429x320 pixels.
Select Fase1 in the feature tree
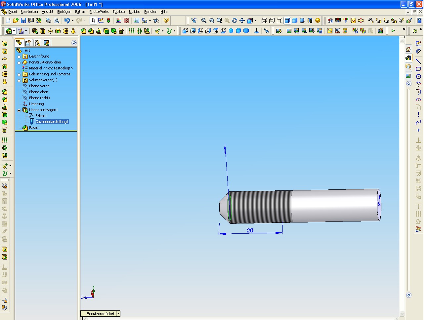click(x=34, y=128)
